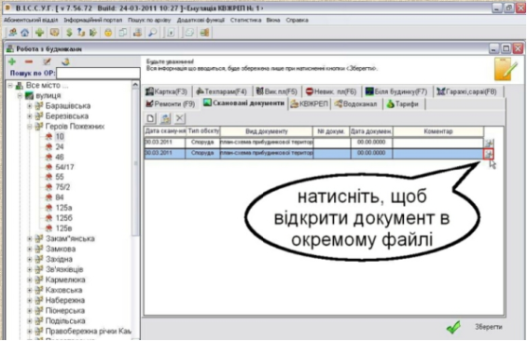Viewport: 527px width, 341px height.
Task: Click the street tree vertical scrollbar up arrow
Action: pos(135,85)
